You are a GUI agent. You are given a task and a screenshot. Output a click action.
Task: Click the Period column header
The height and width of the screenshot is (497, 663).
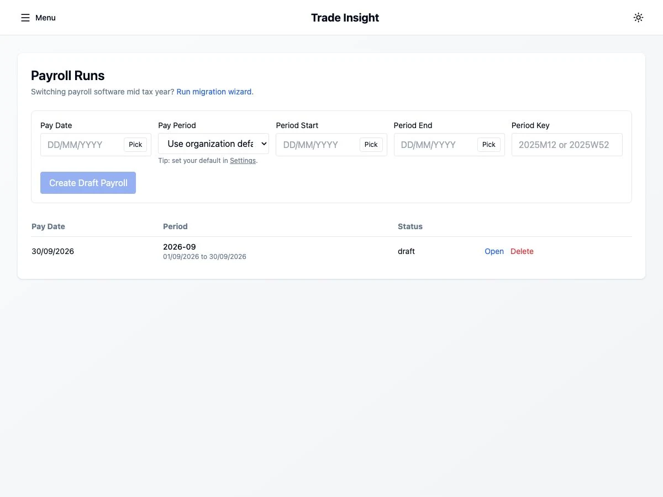(x=175, y=226)
